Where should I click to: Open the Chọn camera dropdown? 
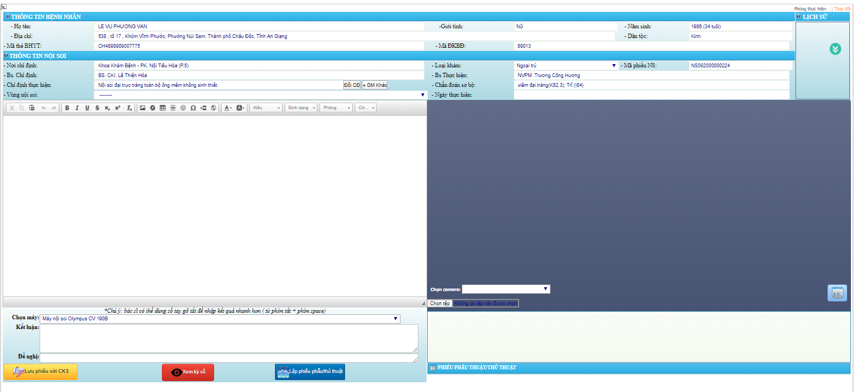coord(506,289)
